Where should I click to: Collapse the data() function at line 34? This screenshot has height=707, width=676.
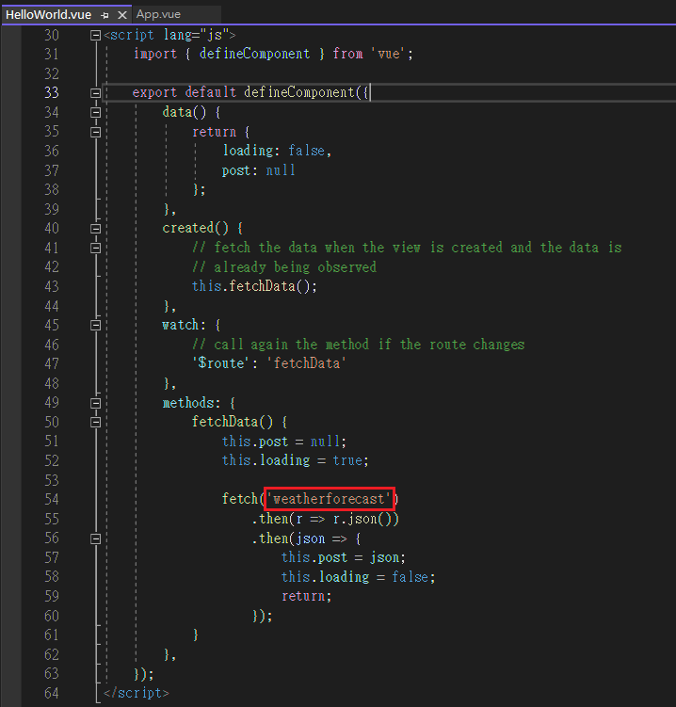pyautogui.click(x=95, y=112)
